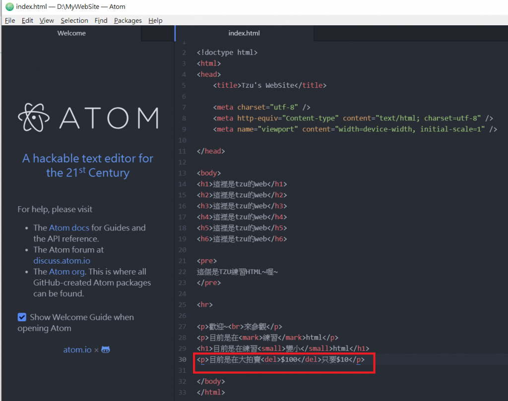
Task: Click the paragraph 歡迎 br 來參觀 line
Action: pyautogui.click(x=240, y=327)
